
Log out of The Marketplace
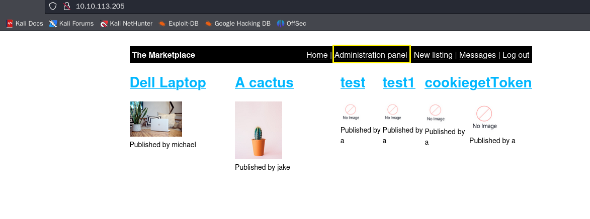516,55
